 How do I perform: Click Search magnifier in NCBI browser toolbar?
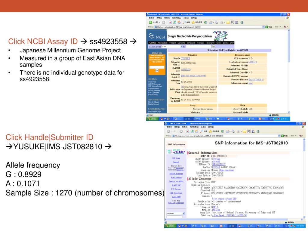coord(184,22)
